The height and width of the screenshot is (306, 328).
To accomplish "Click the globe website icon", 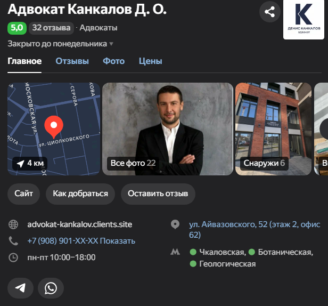I will coord(13,224).
